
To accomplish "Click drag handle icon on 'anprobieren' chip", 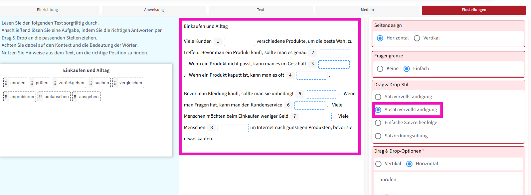I will (6, 97).
